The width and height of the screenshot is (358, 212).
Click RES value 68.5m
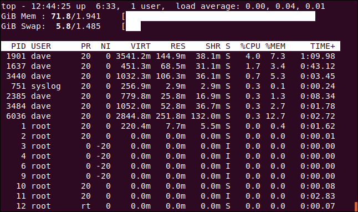(x=173, y=67)
